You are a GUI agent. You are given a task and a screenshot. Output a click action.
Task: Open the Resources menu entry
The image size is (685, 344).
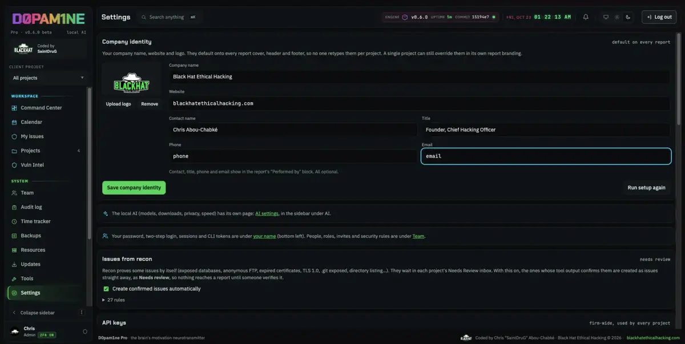pos(46,250)
